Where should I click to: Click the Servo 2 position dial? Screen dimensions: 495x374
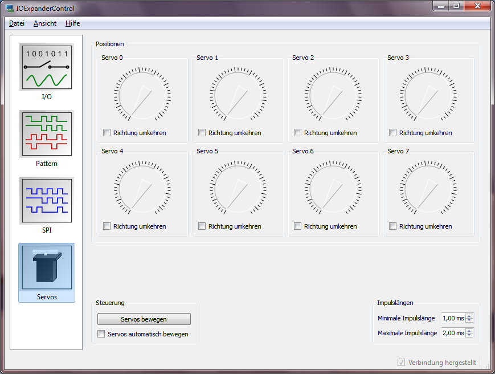click(x=333, y=95)
